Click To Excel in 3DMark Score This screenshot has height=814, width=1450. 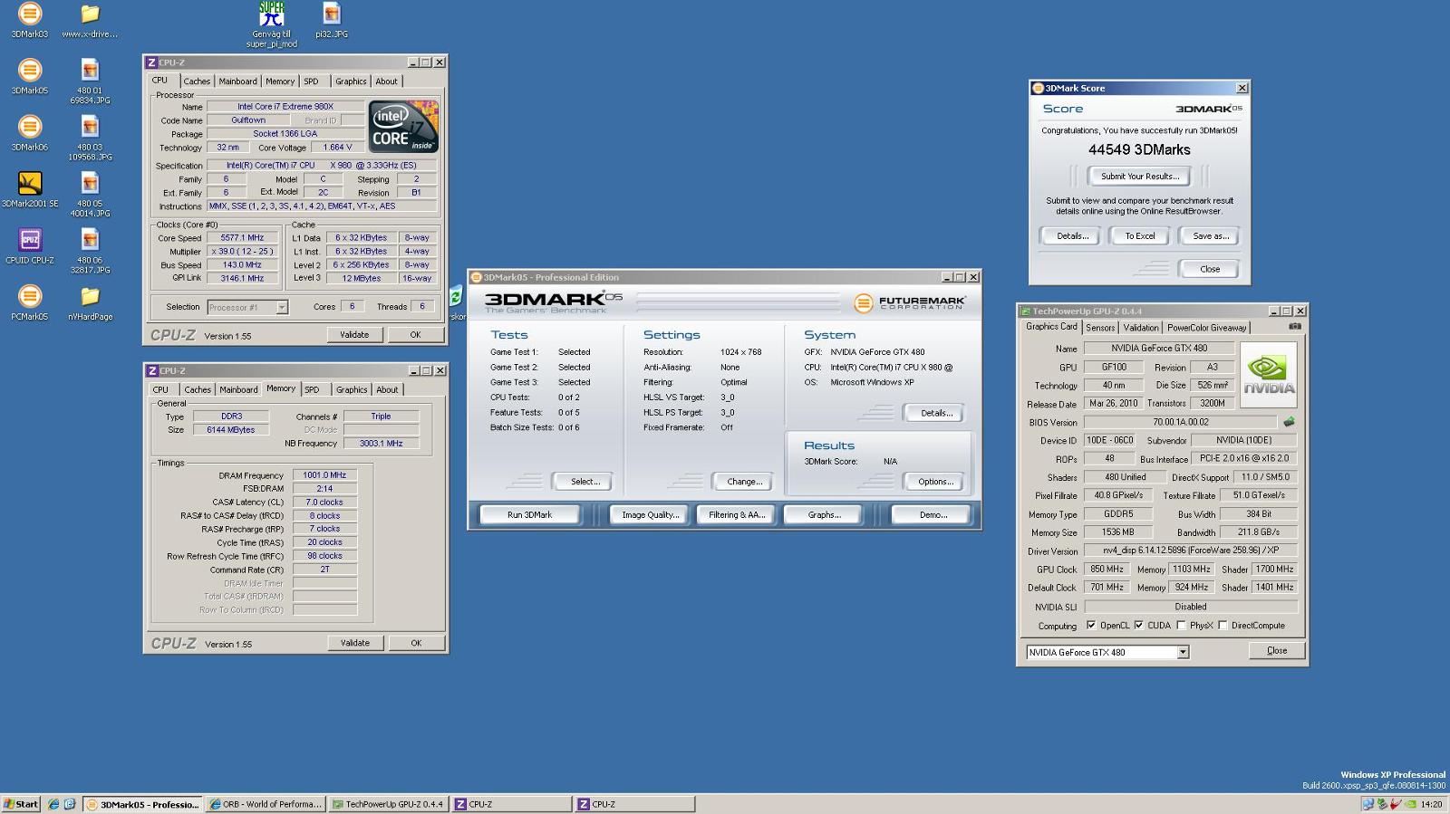click(x=1140, y=236)
